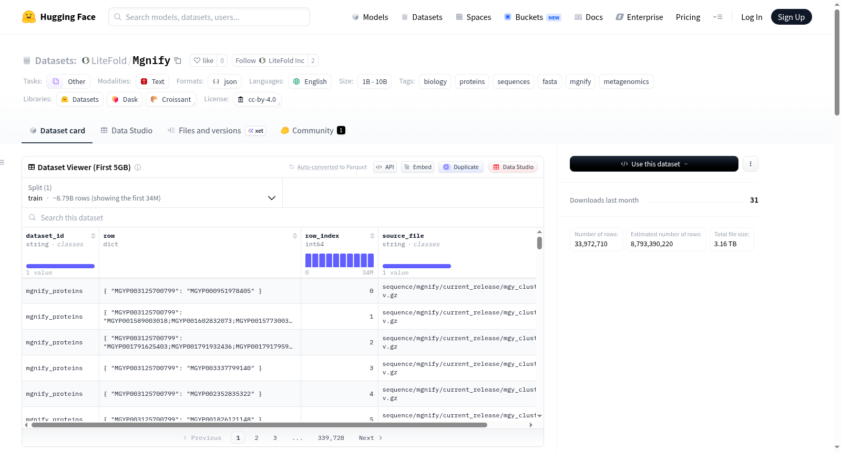Click the Previous page button
Screen dimensions: 841x452
click(x=202, y=438)
